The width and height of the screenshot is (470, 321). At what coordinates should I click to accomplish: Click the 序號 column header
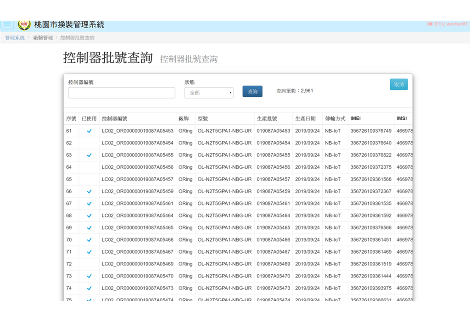point(71,119)
